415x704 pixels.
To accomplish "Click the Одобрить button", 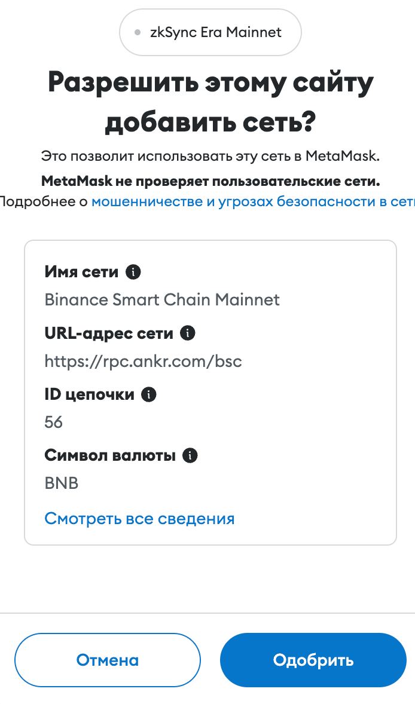I will (x=313, y=660).
